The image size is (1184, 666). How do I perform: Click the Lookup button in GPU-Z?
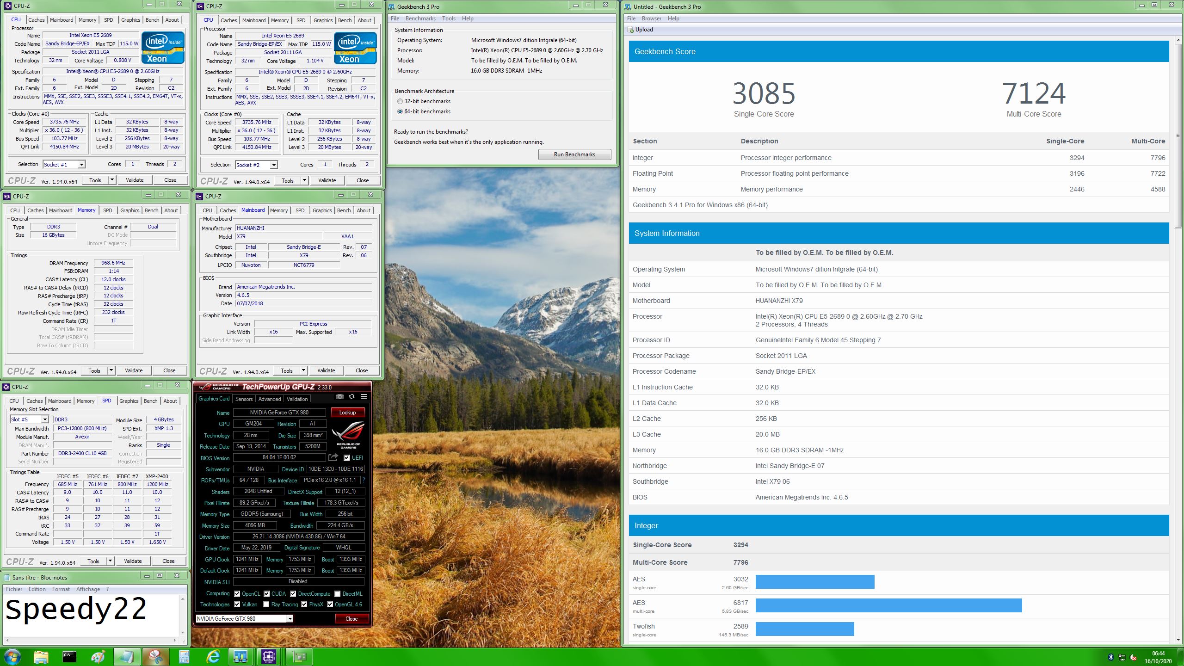(x=347, y=413)
